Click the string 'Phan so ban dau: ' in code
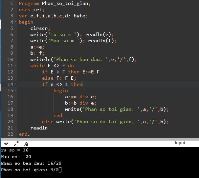 (x=81, y=59)
